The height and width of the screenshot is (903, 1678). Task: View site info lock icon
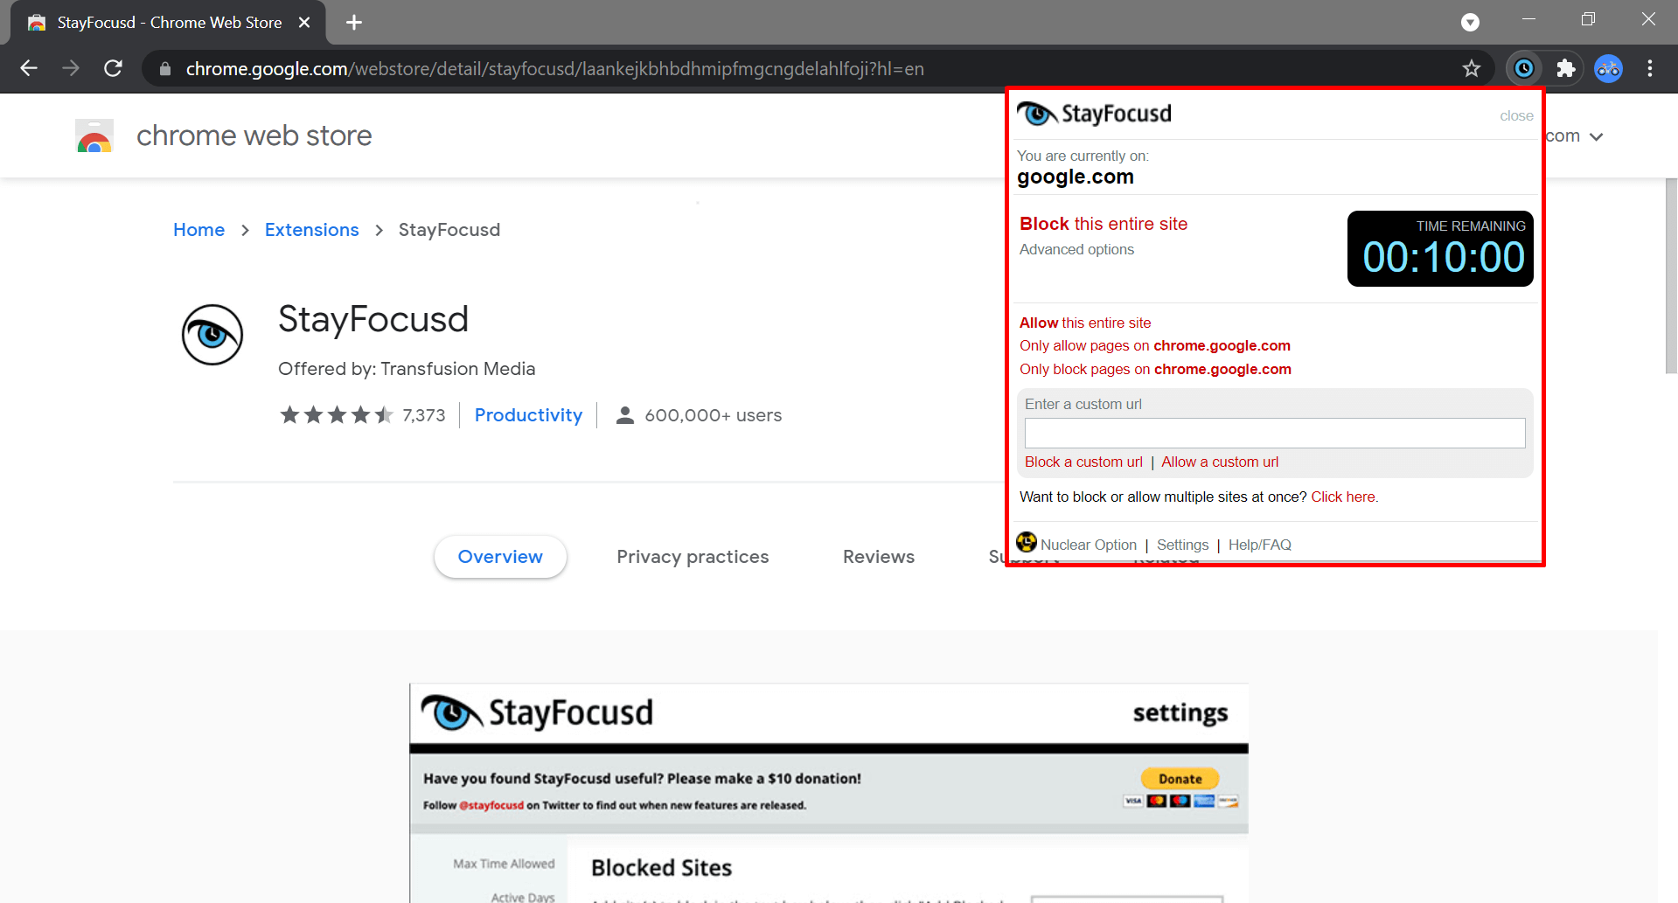[x=164, y=68]
